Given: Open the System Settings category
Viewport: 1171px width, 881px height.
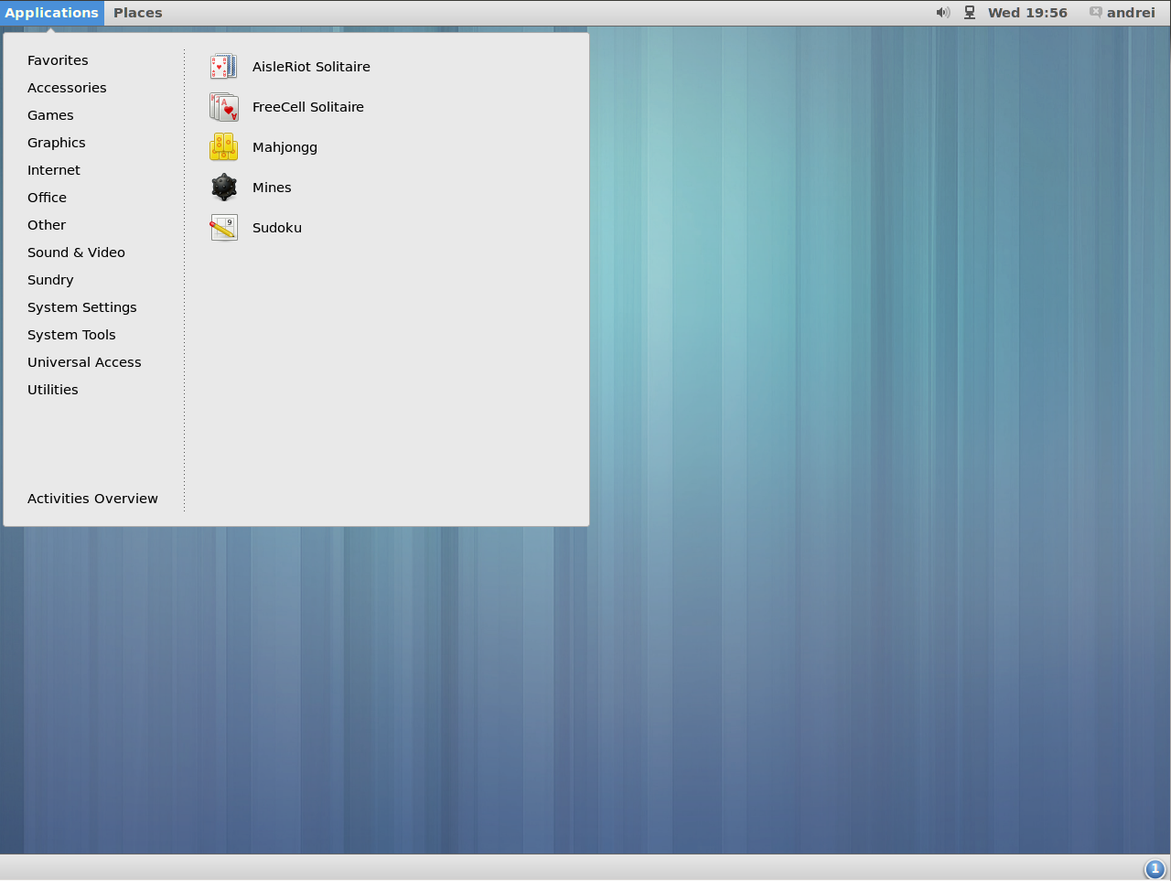Looking at the screenshot, I should [x=82, y=307].
